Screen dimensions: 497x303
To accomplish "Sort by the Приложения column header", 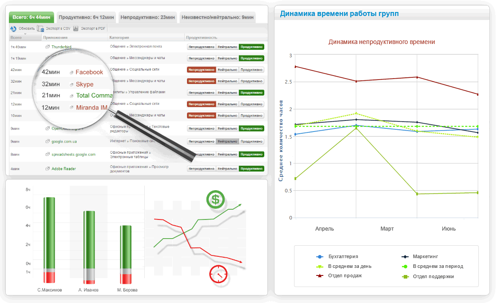I will coord(55,37).
